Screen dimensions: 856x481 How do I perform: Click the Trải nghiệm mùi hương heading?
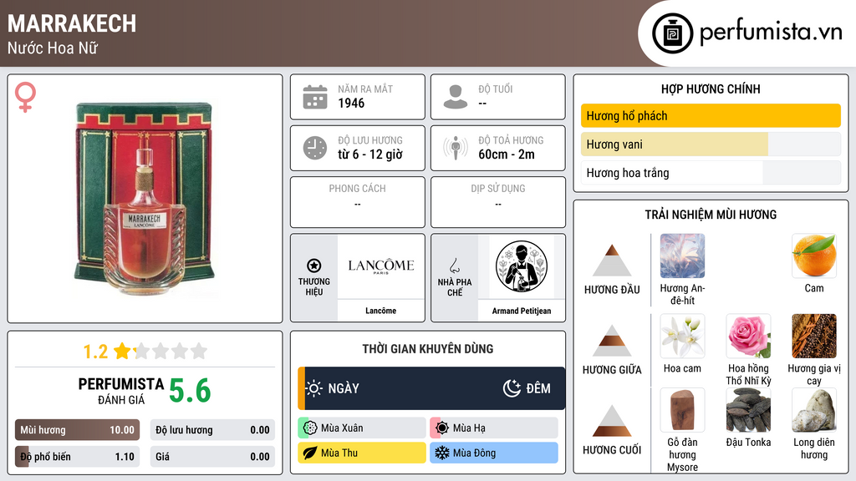coord(711,215)
